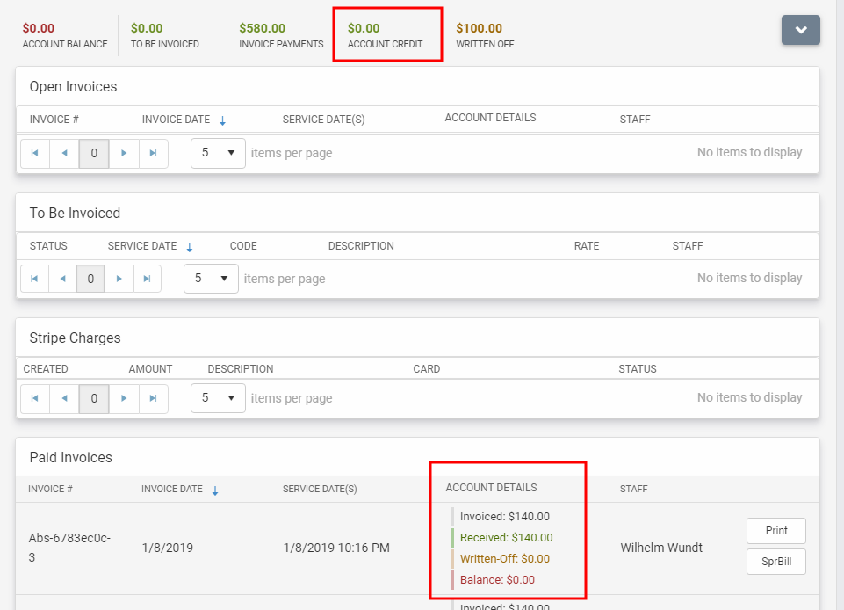Click the previous-page arrow in Stripe Charges
This screenshot has width=844, height=610.
click(x=64, y=398)
